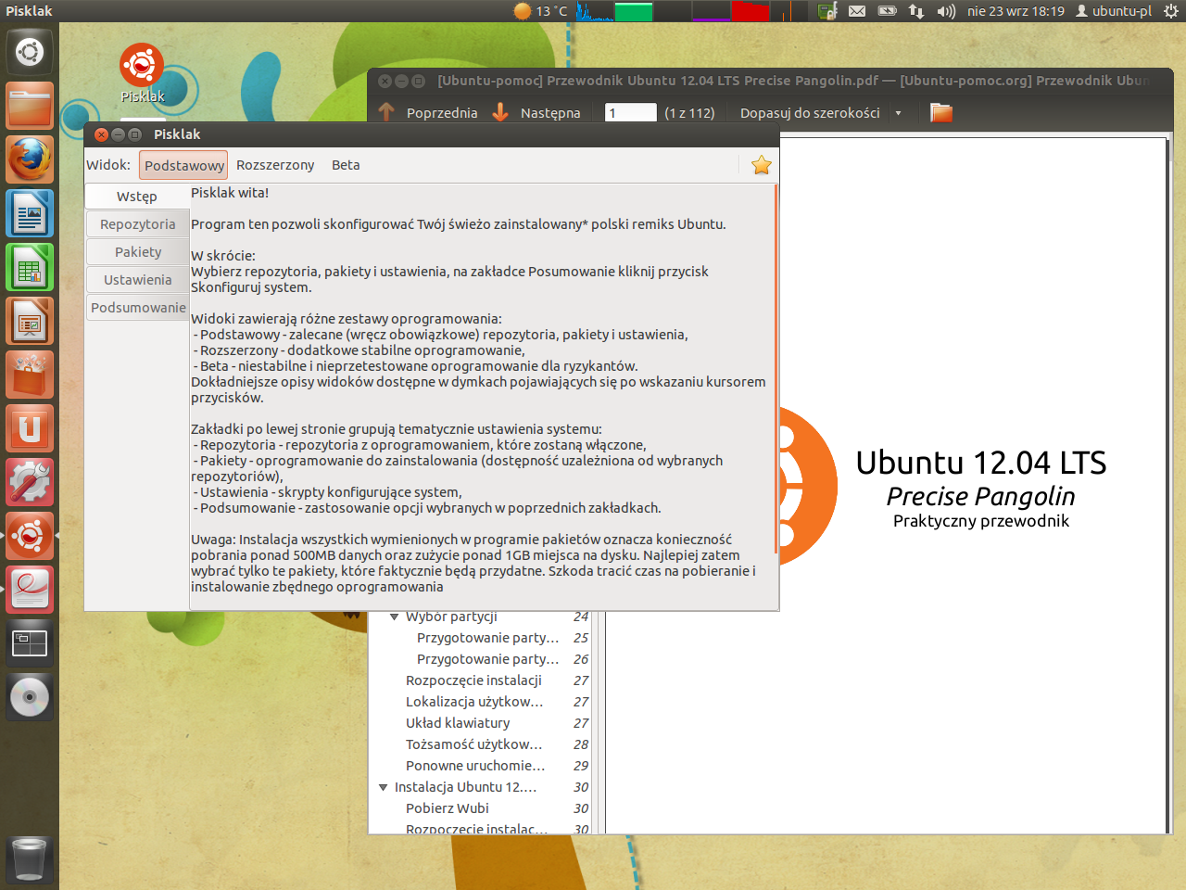Click Dopasuj do szerokości zoom setting
This screenshot has height=890, width=1186.
tap(810, 113)
